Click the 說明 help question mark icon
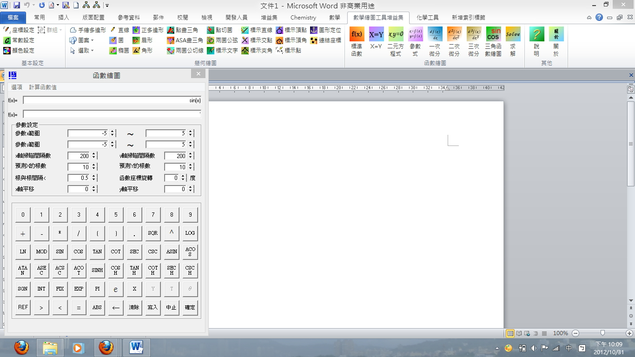Image resolution: width=635 pixels, height=357 pixels. (536, 35)
